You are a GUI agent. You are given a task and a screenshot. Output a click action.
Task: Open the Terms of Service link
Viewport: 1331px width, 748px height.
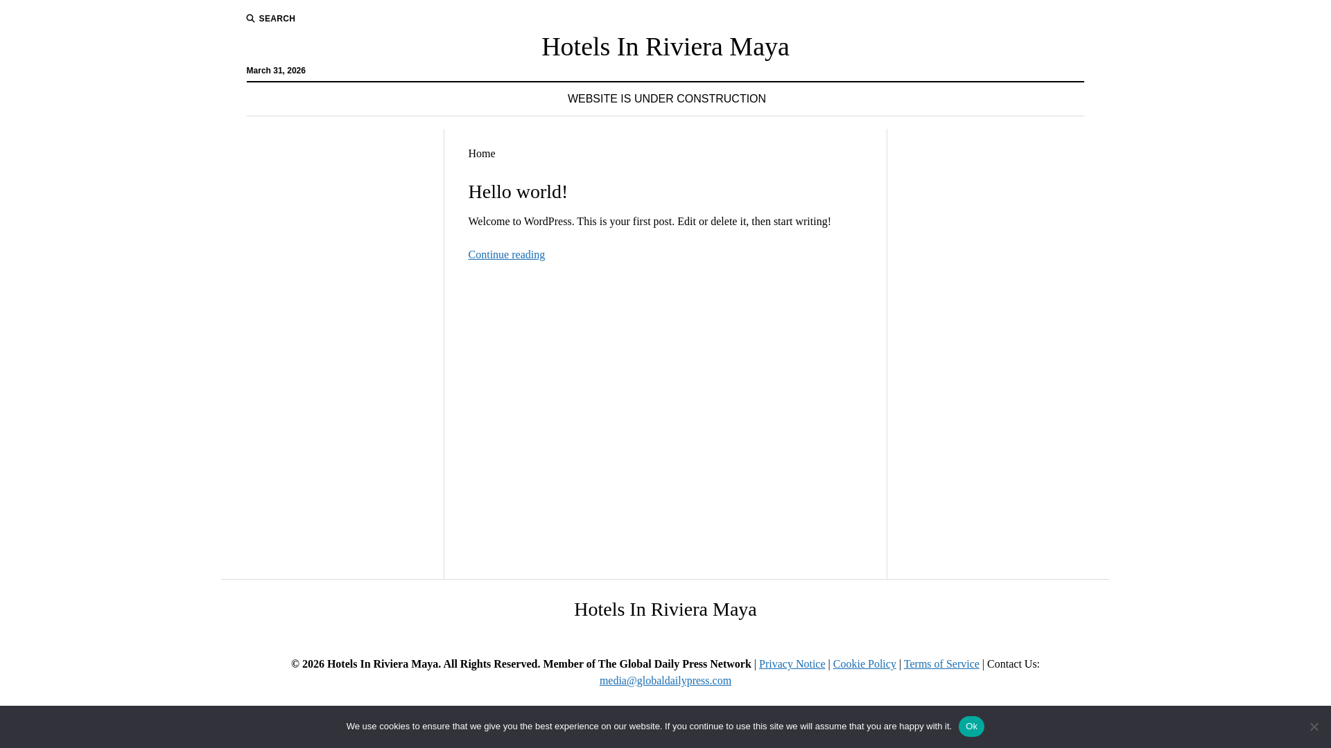[x=941, y=664]
